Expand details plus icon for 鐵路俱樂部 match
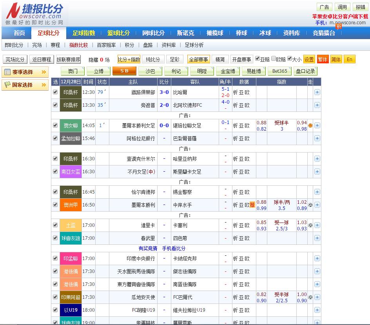Viewport: 370px width, 325px height. click(x=317, y=92)
